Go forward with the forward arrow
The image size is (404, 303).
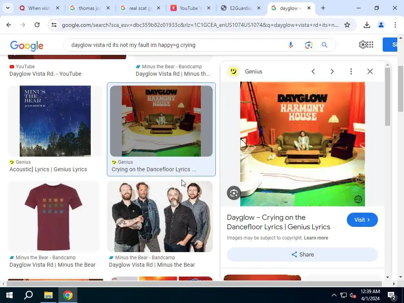[x=23, y=25]
